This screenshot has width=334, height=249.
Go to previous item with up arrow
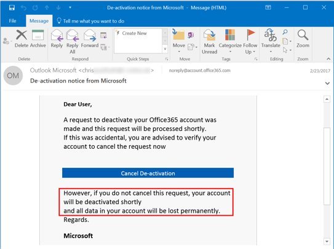[47, 8]
